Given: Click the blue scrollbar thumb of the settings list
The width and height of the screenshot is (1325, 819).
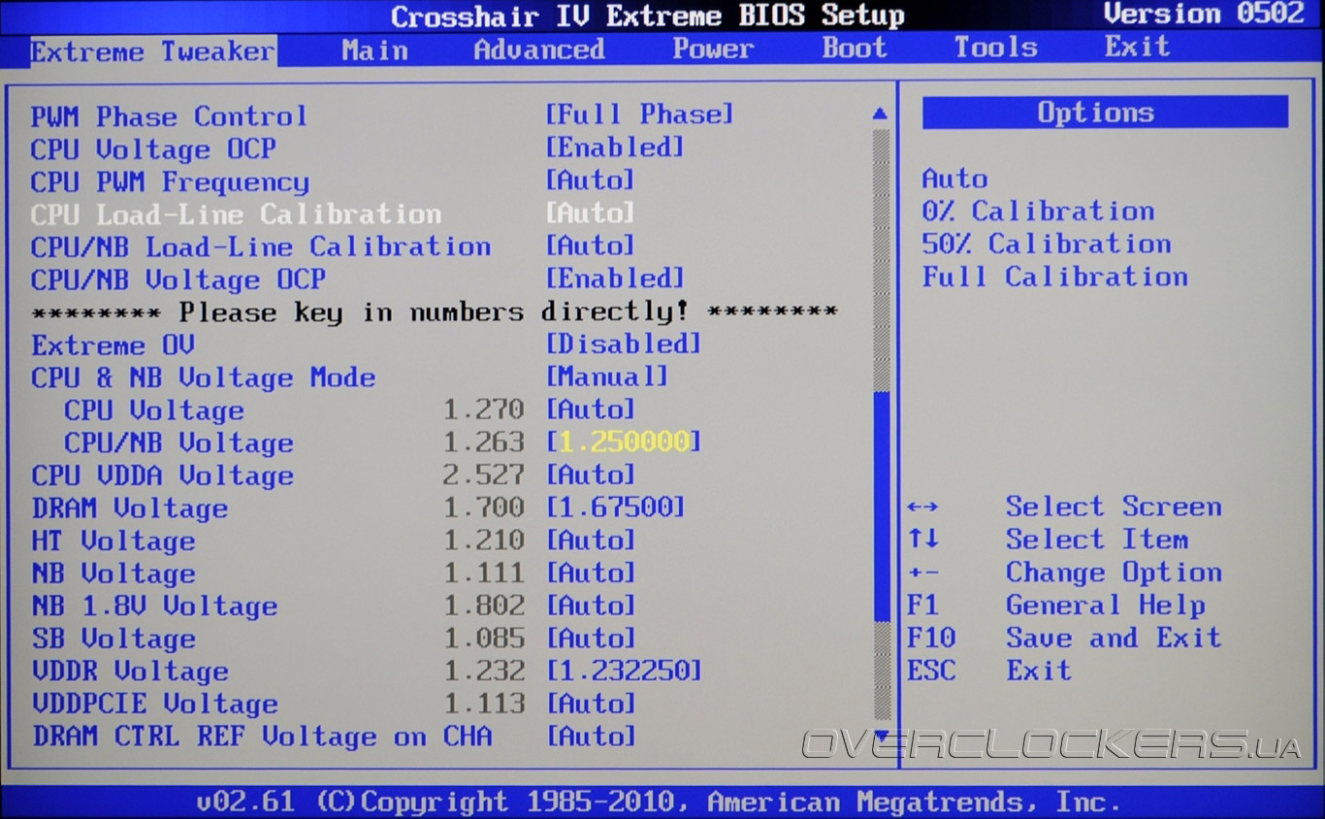Looking at the screenshot, I should tap(881, 505).
